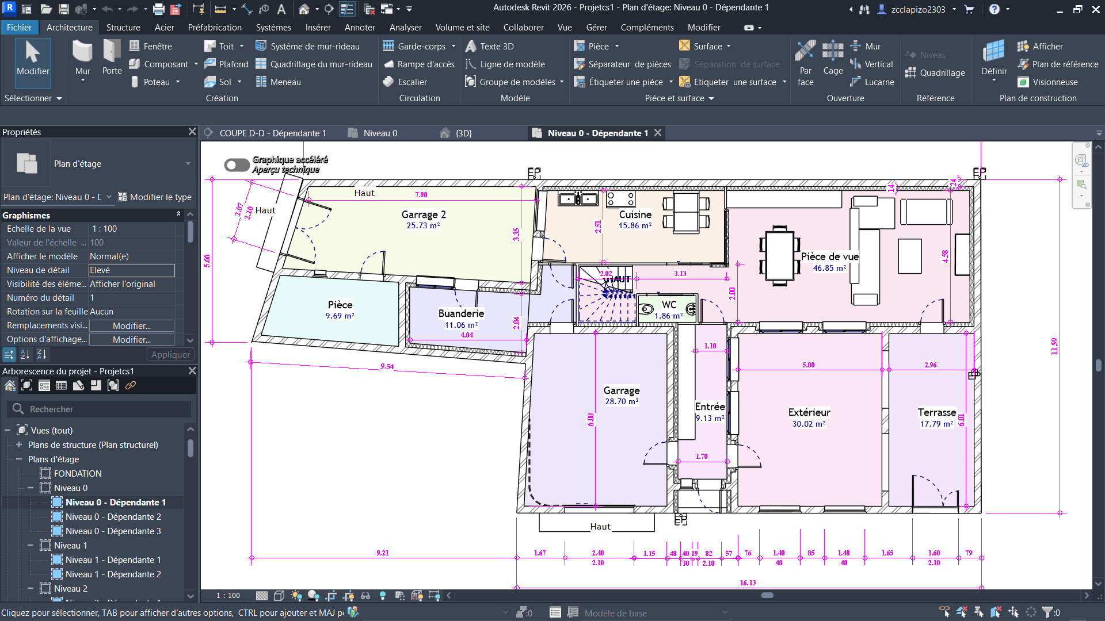Open the Annoter ribbon tab

(360, 28)
